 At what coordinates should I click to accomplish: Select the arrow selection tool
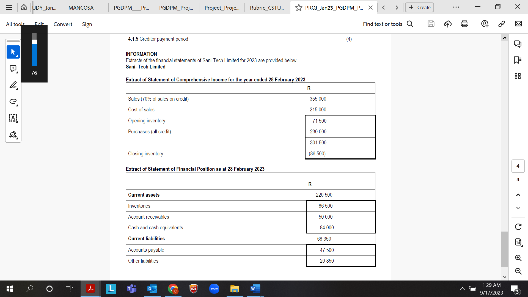[x=13, y=52]
